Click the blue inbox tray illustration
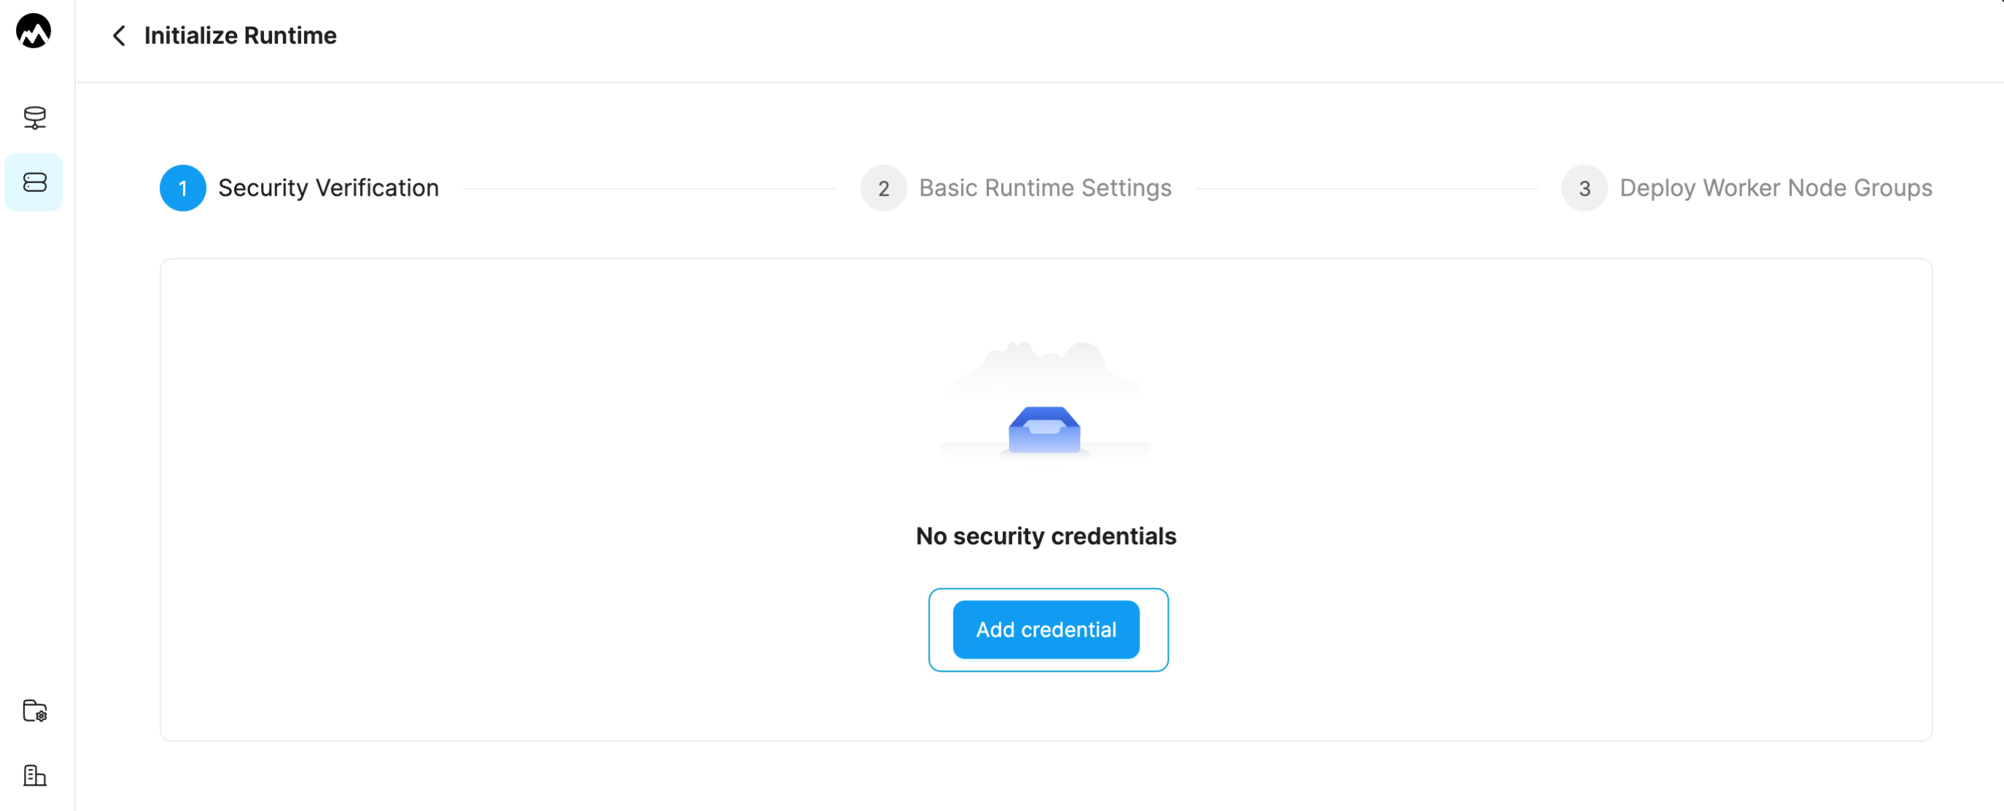Image resolution: width=2004 pixels, height=811 pixels. click(x=1044, y=429)
